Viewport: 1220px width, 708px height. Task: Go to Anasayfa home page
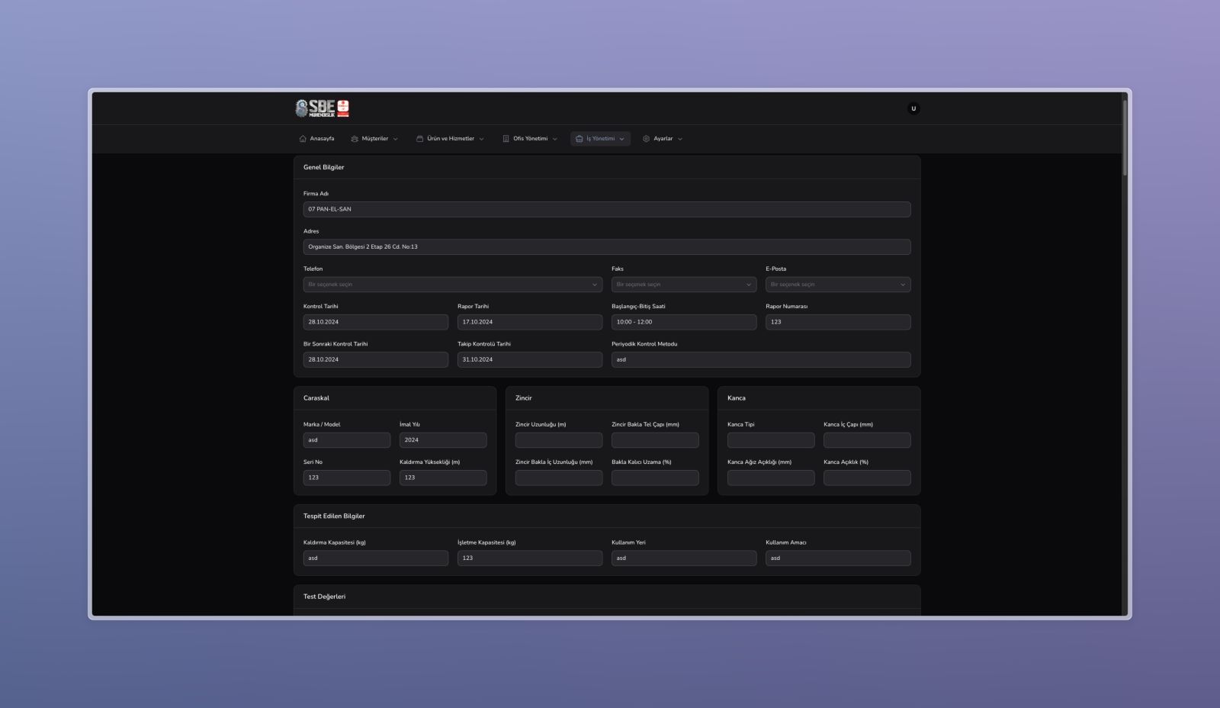[316, 139]
